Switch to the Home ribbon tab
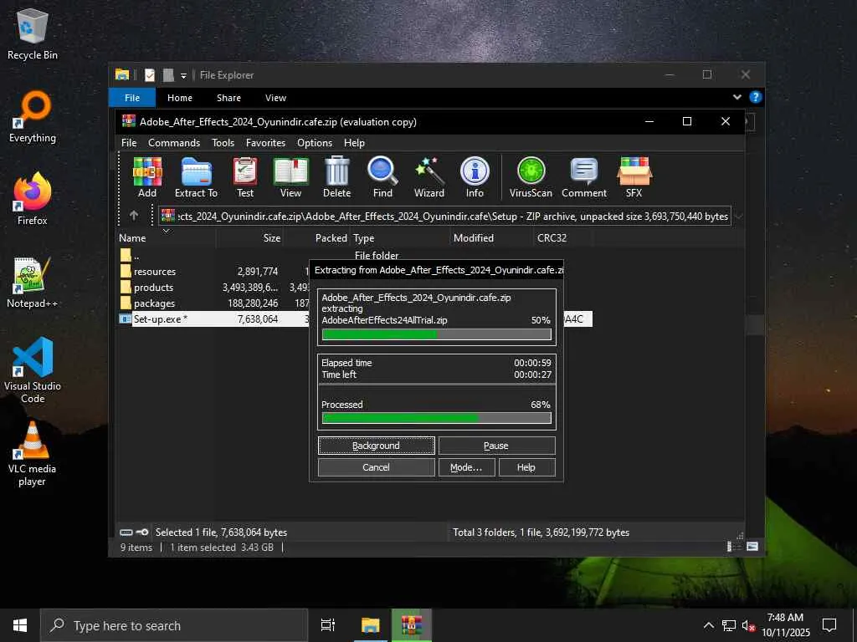This screenshot has height=642, width=857. pyautogui.click(x=180, y=98)
